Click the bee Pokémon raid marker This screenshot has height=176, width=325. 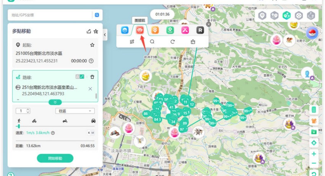[x=139, y=141]
